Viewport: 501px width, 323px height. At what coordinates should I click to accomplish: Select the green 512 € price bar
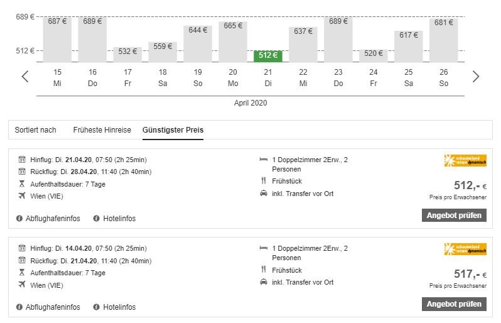tap(268, 56)
